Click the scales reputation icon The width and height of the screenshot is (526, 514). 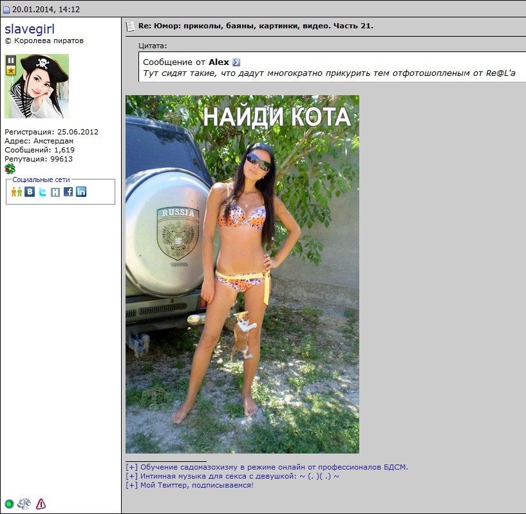point(24,503)
